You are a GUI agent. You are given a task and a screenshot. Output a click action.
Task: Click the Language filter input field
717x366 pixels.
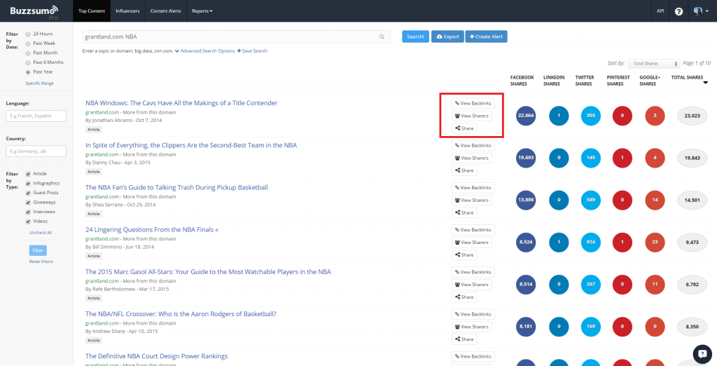[x=36, y=116]
